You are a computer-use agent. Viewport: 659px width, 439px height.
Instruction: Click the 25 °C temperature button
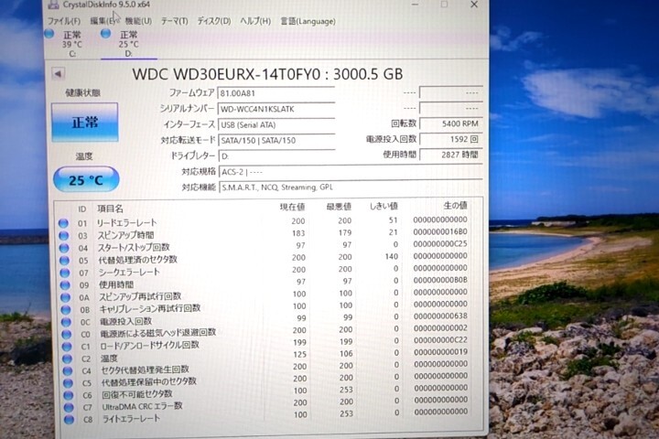point(86,180)
